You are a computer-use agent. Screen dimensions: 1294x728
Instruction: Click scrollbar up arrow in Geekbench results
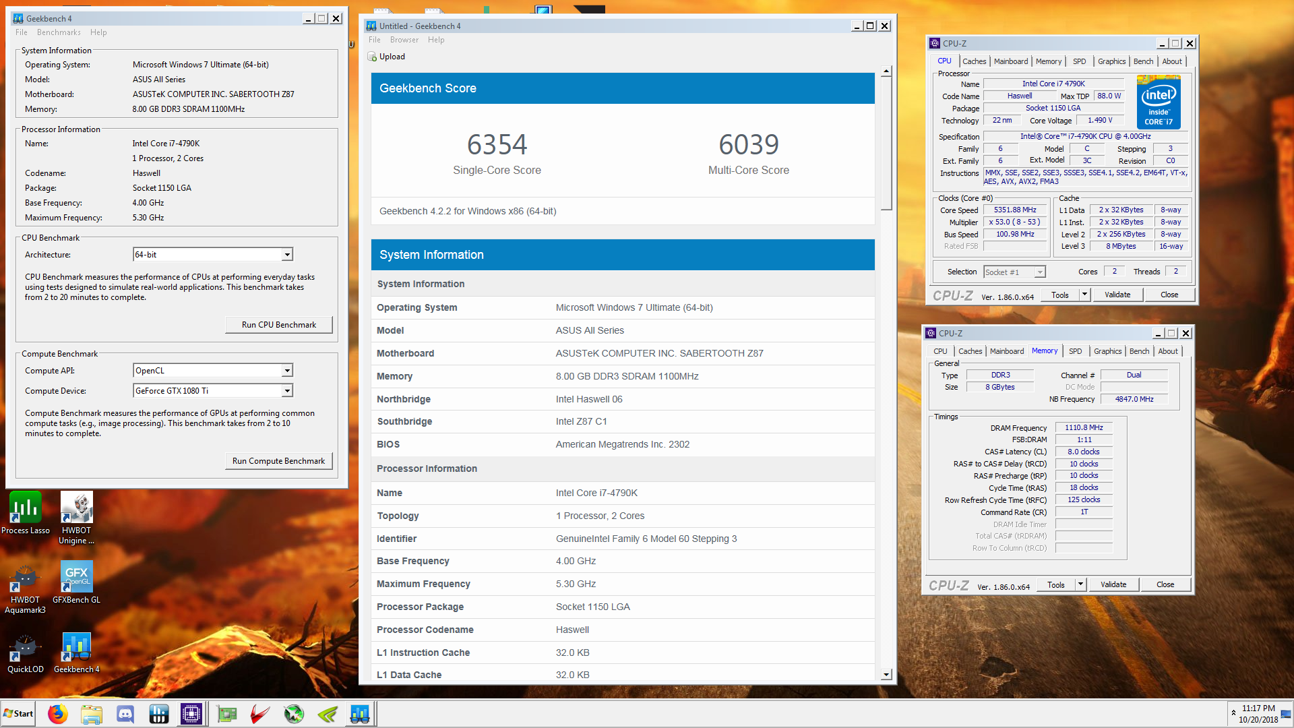coord(886,71)
